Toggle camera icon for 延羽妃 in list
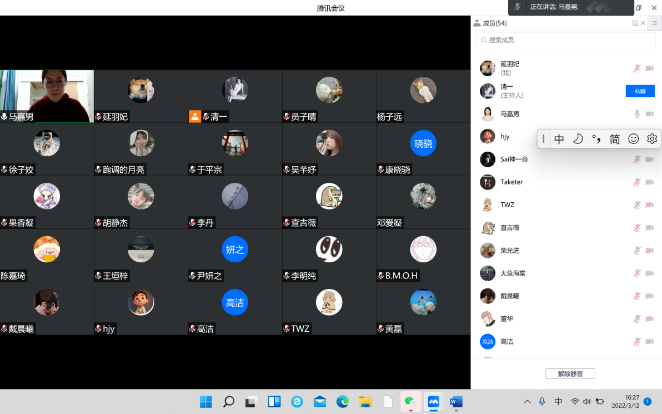 click(650, 68)
